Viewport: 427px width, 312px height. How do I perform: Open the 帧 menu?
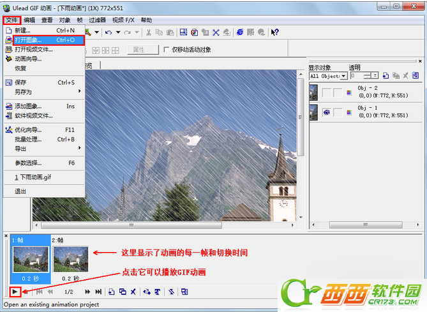80,20
